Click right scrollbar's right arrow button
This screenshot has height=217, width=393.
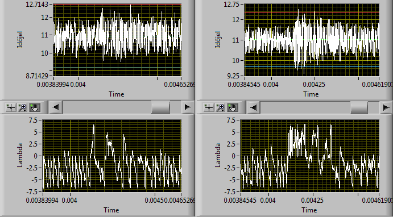click(x=386, y=107)
